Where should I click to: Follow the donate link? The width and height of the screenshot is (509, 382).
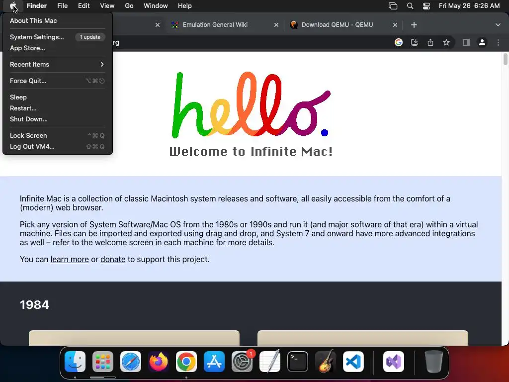pyautogui.click(x=113, y=259)
